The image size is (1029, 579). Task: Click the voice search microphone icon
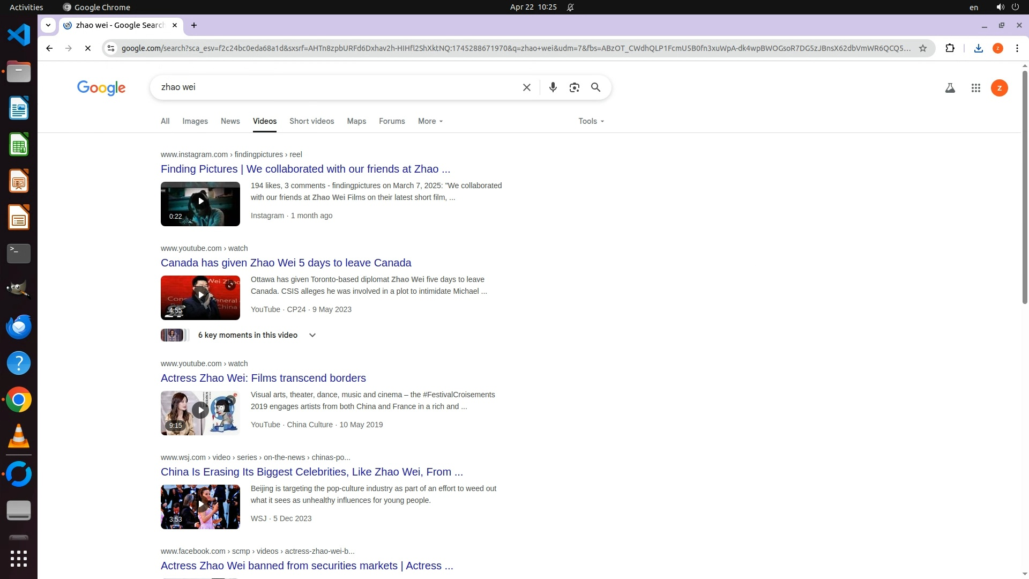(553, 87)
